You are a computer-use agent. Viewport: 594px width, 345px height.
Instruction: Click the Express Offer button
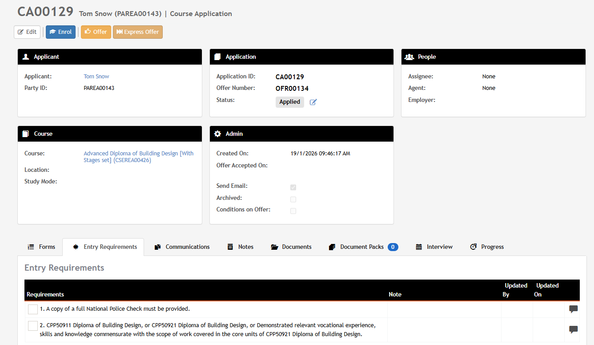[x=138, y=32]
